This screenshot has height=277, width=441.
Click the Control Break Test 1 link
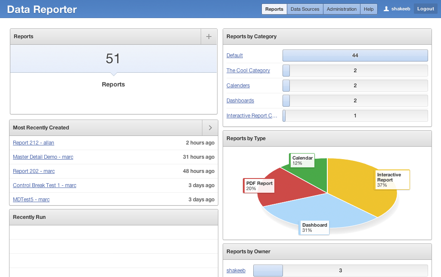tap(44, 185)
